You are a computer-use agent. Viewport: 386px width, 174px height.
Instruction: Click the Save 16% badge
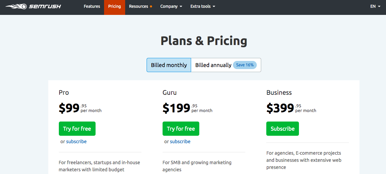coord(245,65)
